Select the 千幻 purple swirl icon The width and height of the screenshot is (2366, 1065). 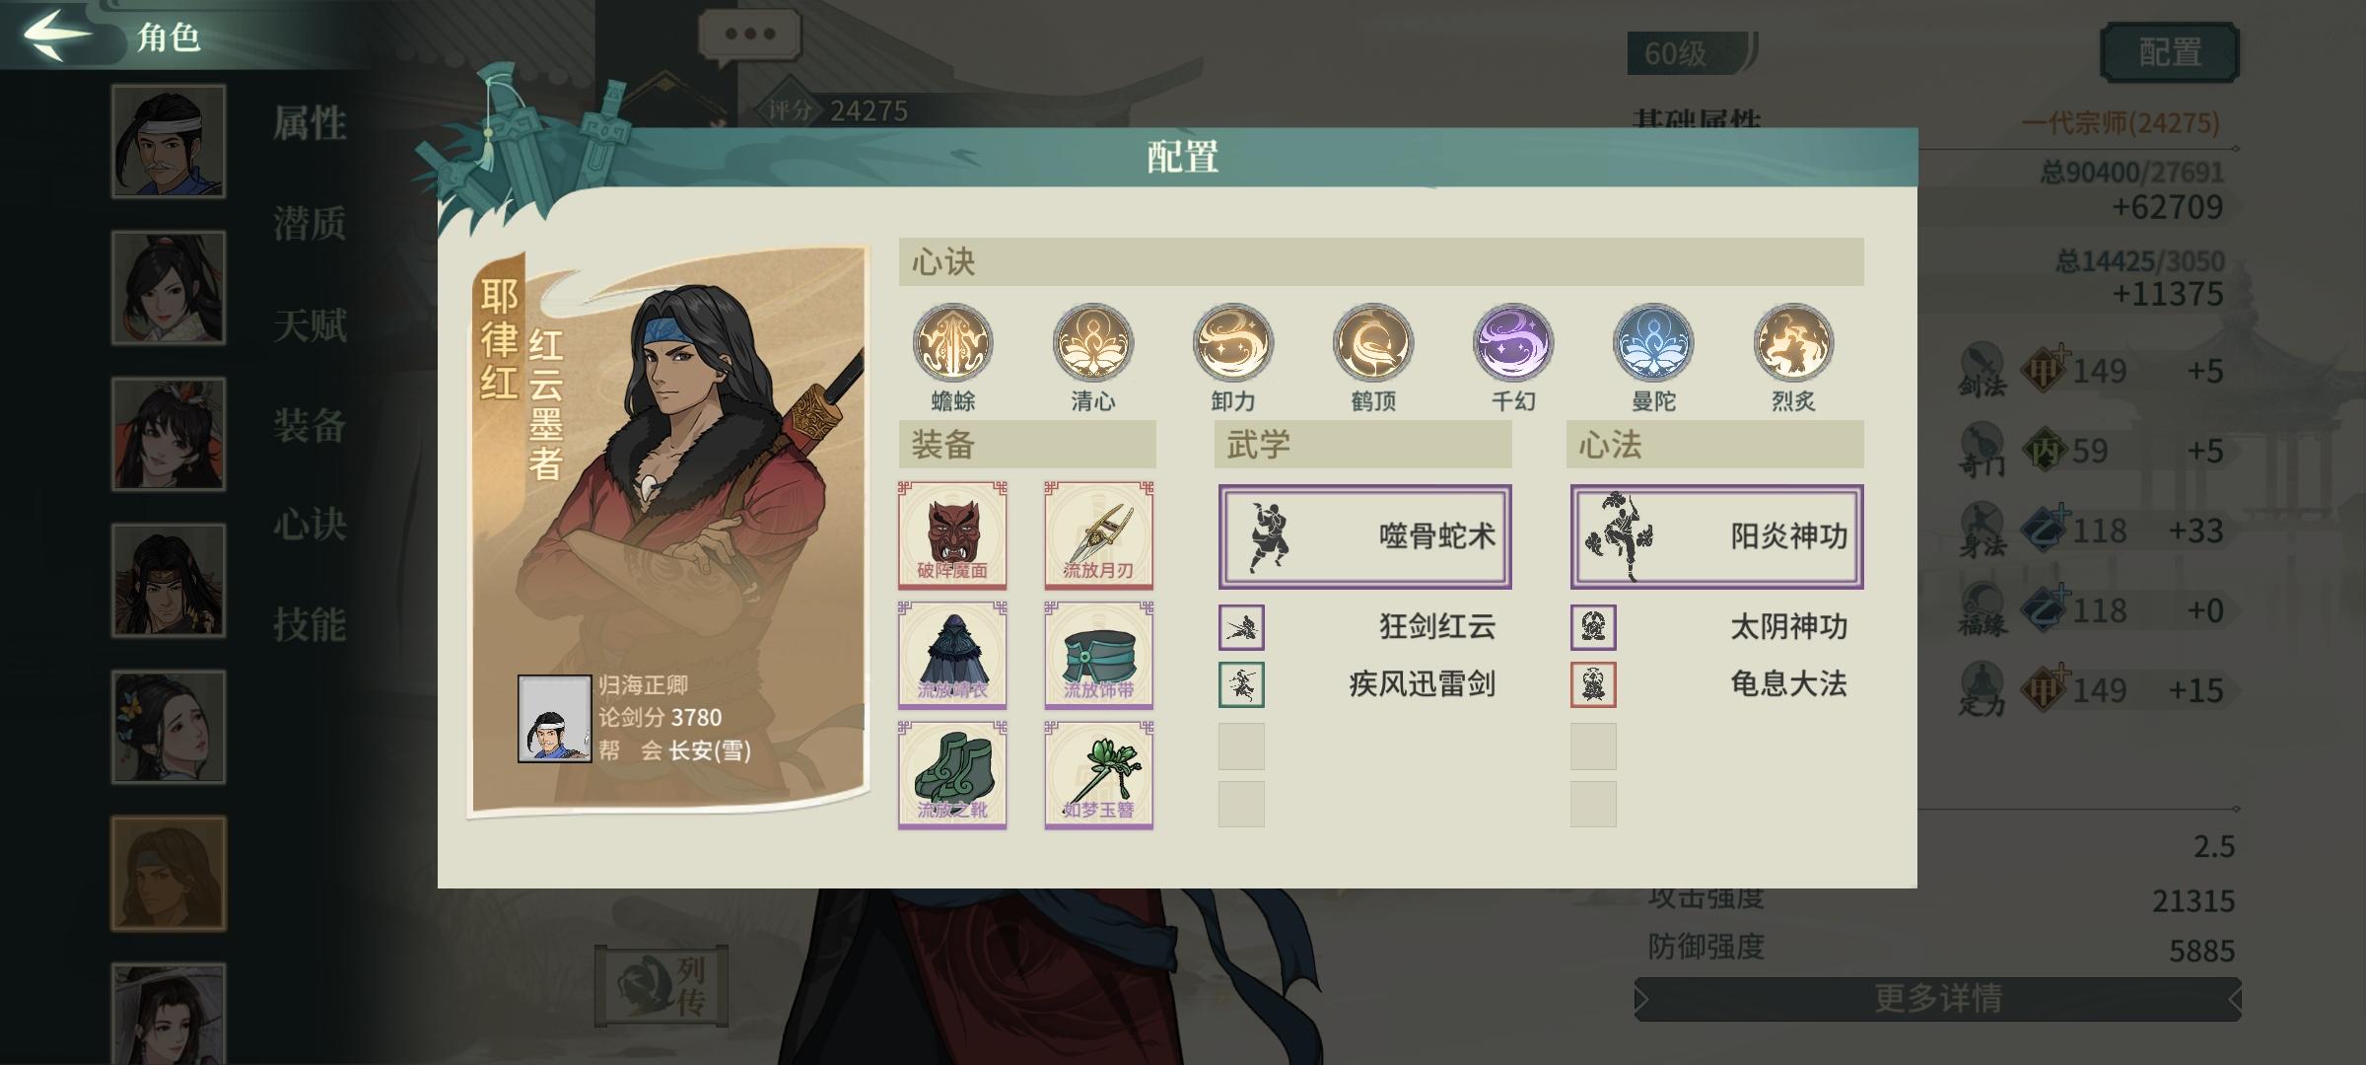point(1513,343)
